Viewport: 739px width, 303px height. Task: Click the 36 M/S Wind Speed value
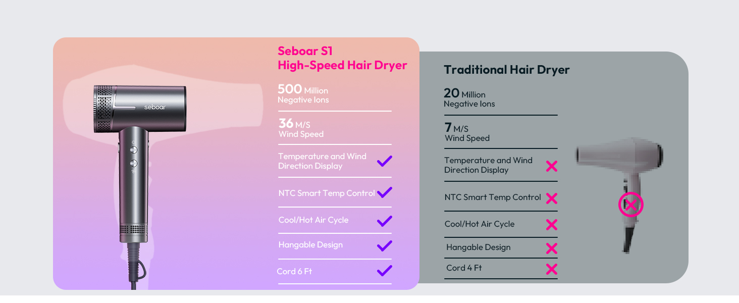(x=301, y=129)
